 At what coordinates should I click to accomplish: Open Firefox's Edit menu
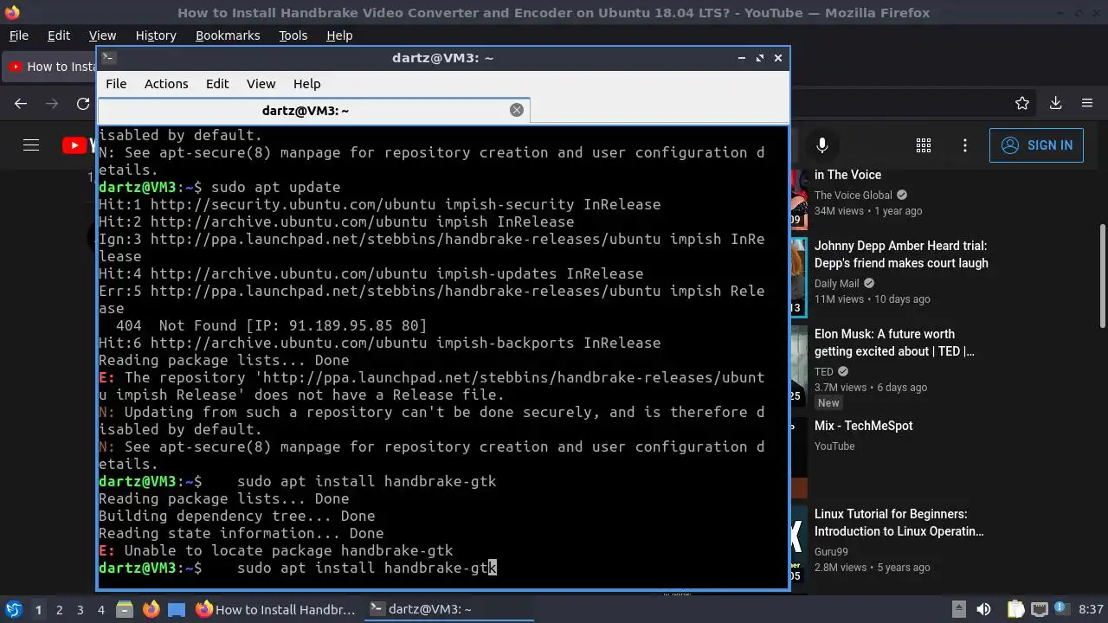[59, 35]
